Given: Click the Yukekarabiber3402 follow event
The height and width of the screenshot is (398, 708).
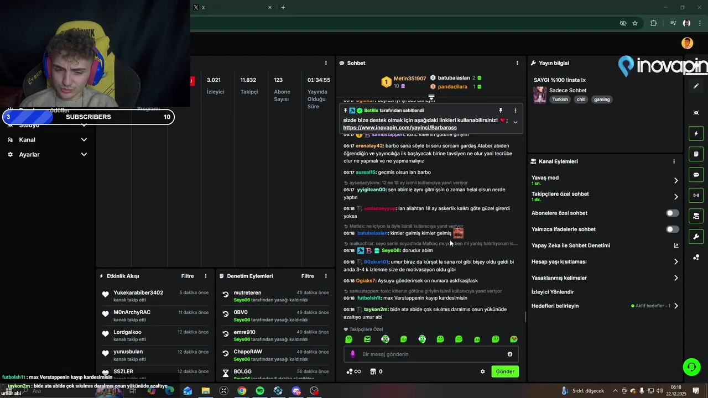Looking at the screenshot, I should (x=155, y=296).
